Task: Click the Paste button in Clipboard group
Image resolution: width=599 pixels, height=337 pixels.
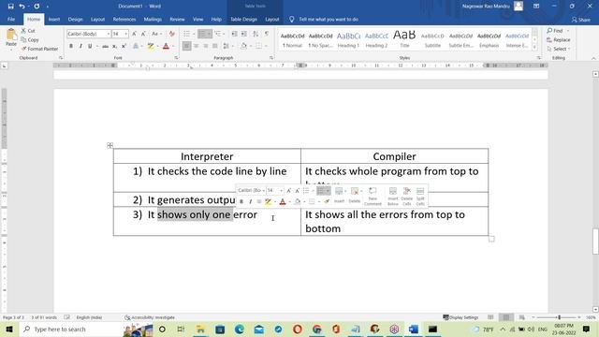Action: 11,38
